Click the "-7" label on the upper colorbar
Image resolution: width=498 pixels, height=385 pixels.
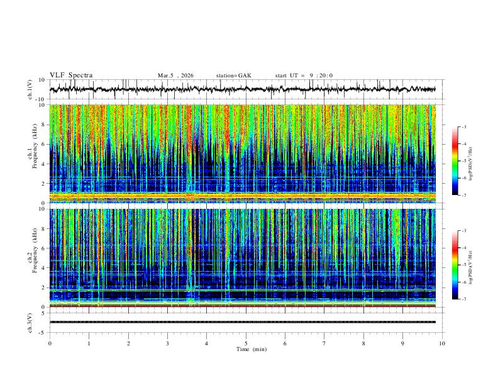coord(463,195)
